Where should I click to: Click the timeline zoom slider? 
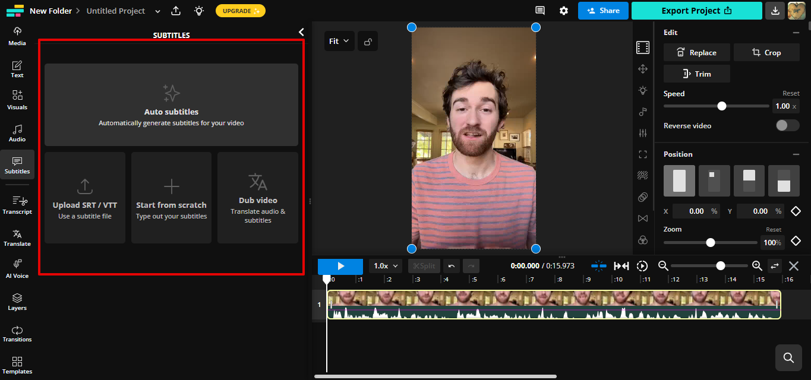[721, 265]
